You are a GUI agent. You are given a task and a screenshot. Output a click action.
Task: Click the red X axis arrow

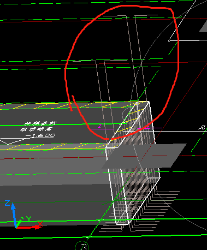click(x=28, y=227)
